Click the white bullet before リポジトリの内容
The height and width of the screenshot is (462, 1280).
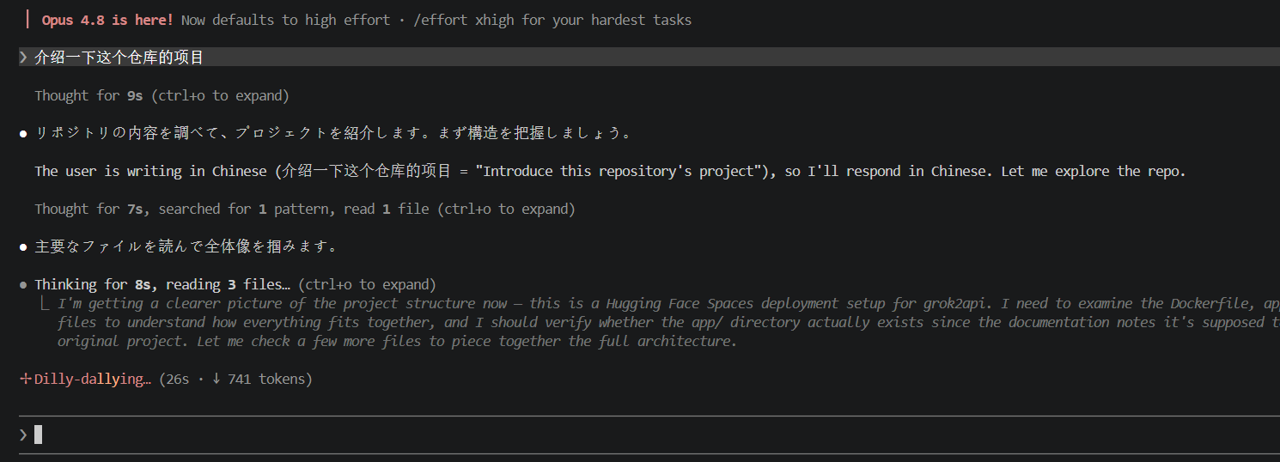click(x=23, y=134)
